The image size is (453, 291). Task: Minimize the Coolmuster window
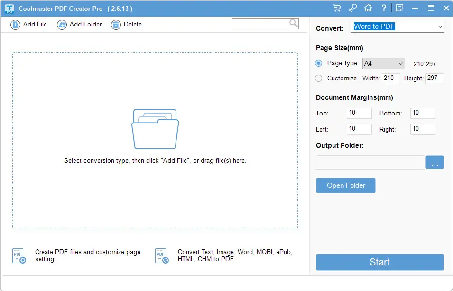point(415,8)
